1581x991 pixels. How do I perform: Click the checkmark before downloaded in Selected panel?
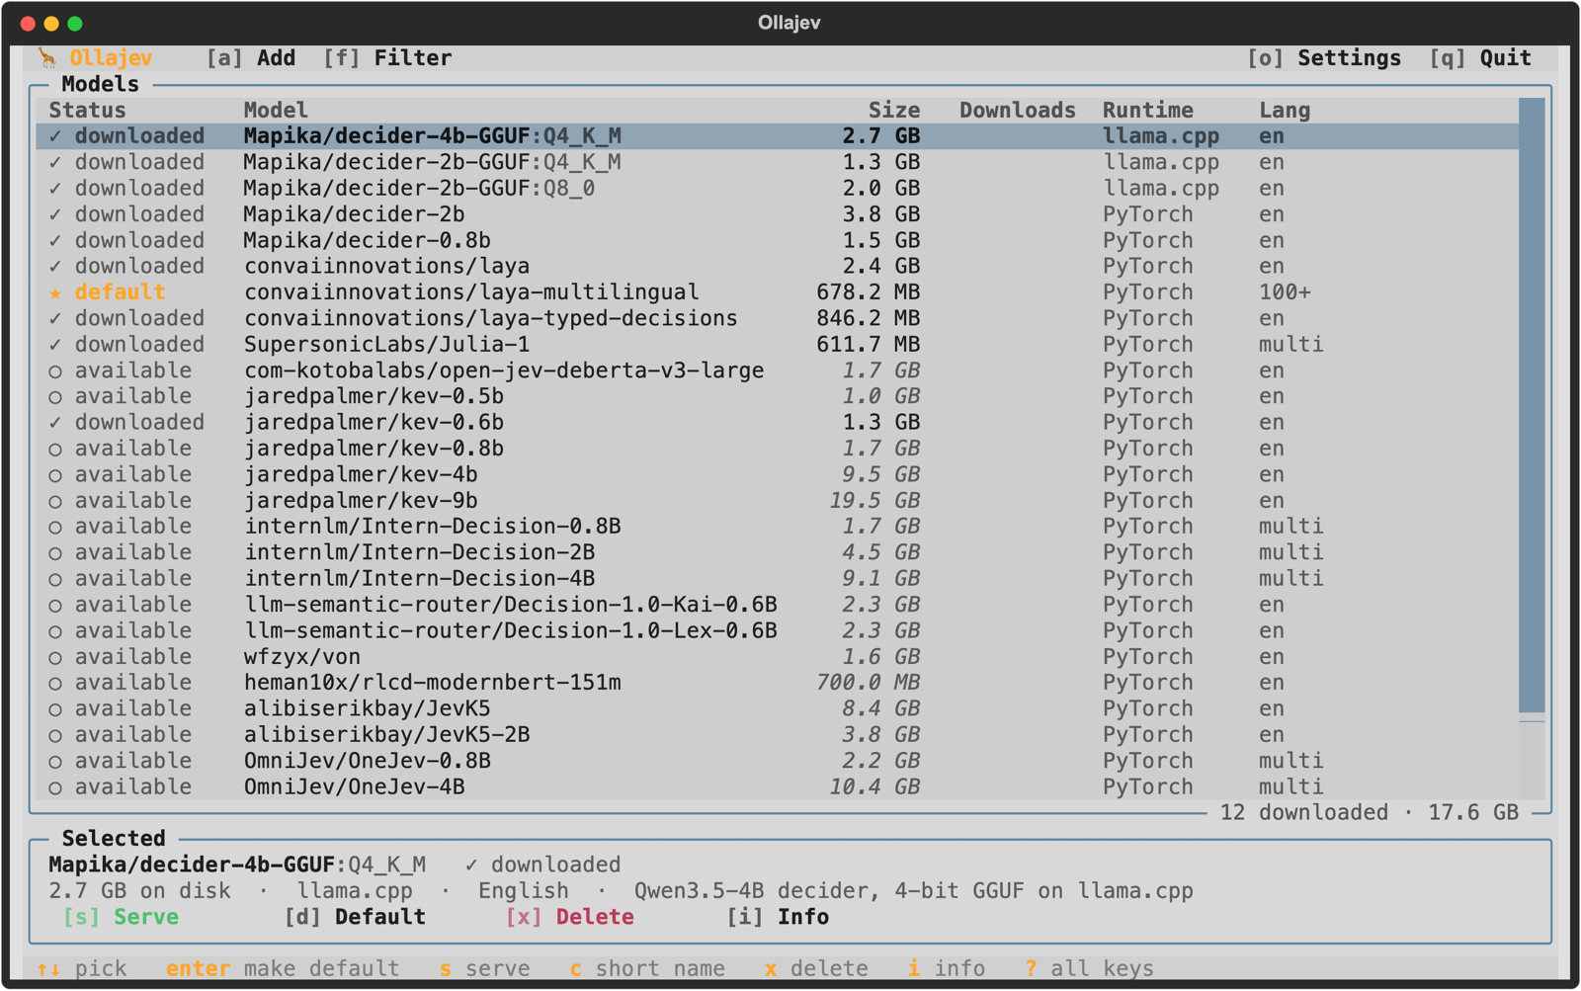click(471, 866)
